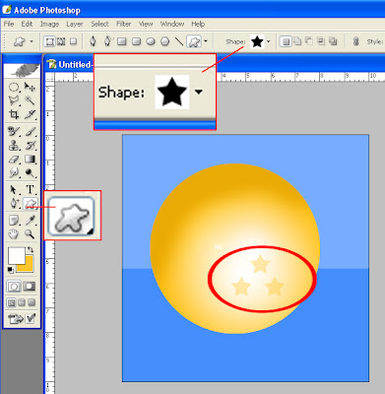Viewport: 385px width, 394px height.
Task: Choose Freeform Pen in options bar
Action: (x=107, y=41)
